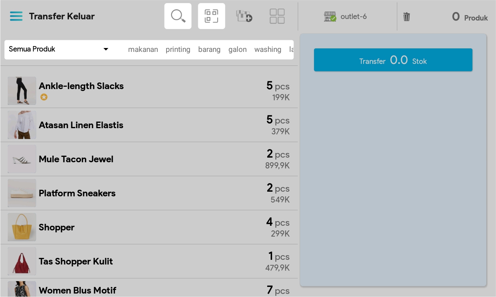Select the outlet-6 store icon
This screenshot has height=297, width=496.
pos(330,17)
